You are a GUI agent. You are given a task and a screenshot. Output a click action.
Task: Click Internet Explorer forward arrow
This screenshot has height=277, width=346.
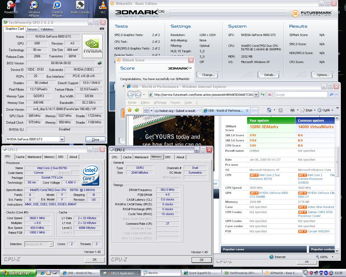138,94
